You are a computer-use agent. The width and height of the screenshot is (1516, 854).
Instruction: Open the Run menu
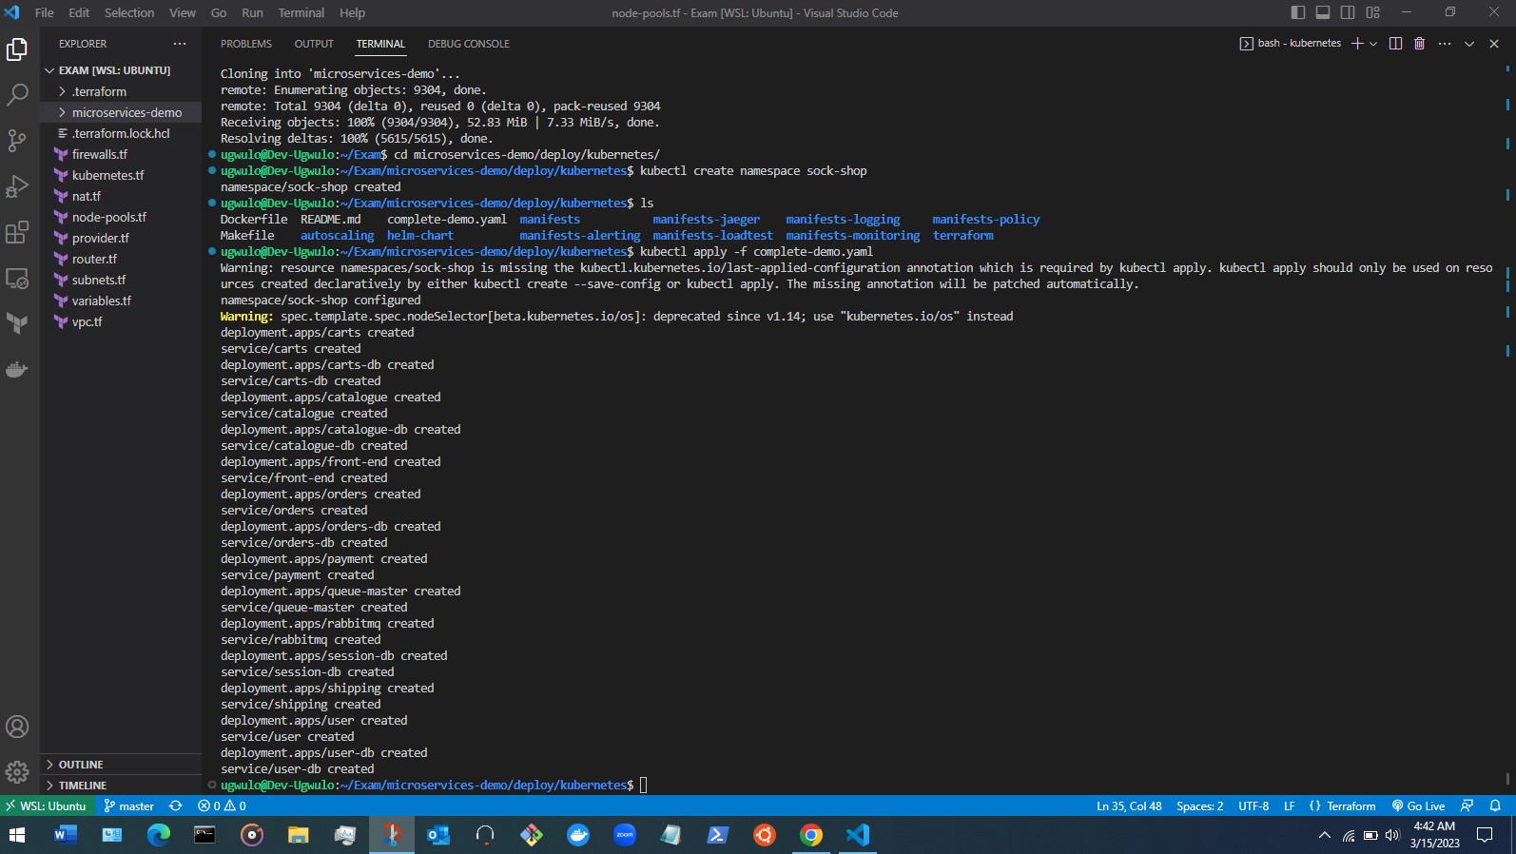252,12
